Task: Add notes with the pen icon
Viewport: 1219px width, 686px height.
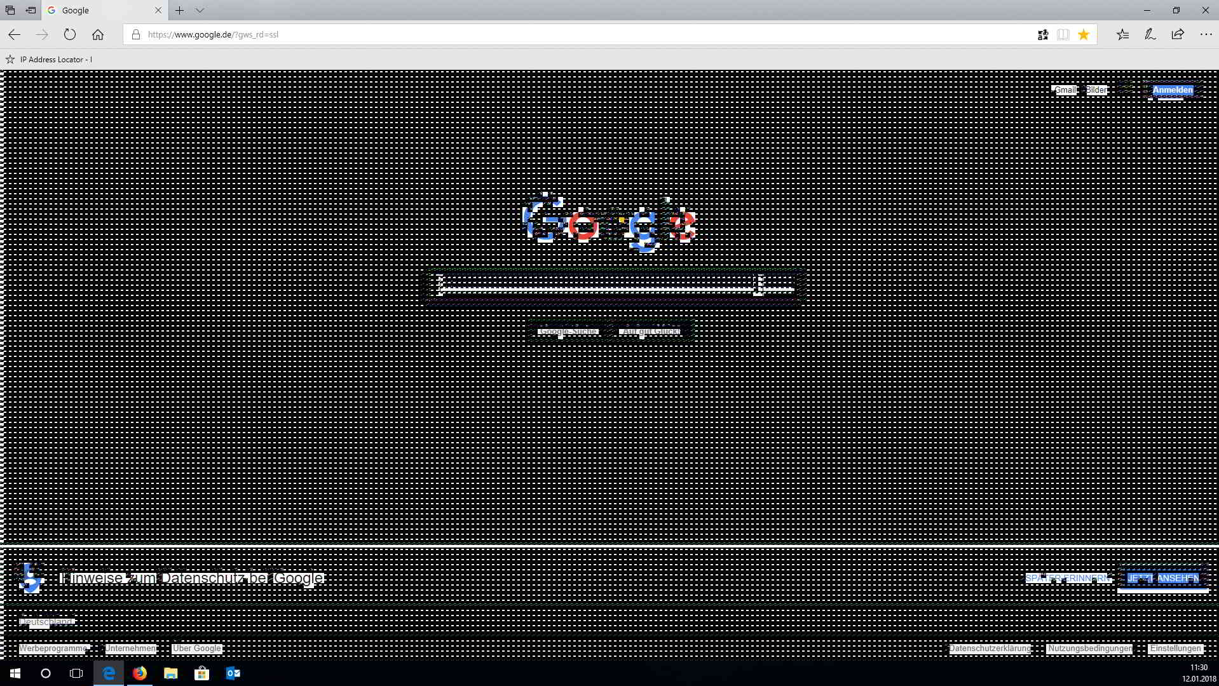Action: tap(1150, 35)
